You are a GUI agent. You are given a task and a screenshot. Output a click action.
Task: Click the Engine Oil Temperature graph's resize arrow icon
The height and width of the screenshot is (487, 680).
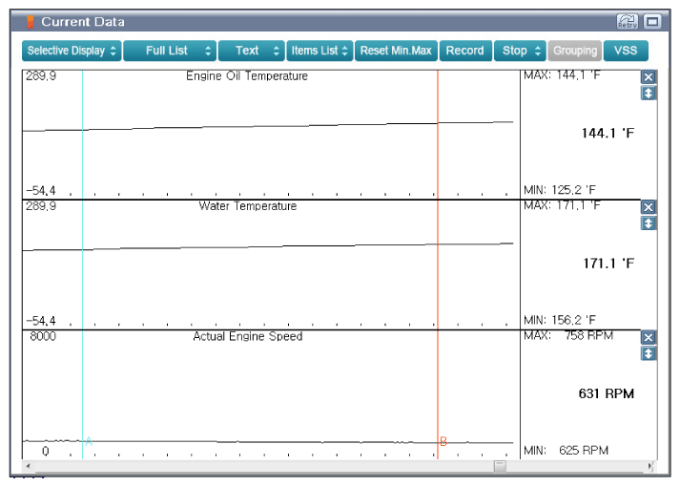648,93
